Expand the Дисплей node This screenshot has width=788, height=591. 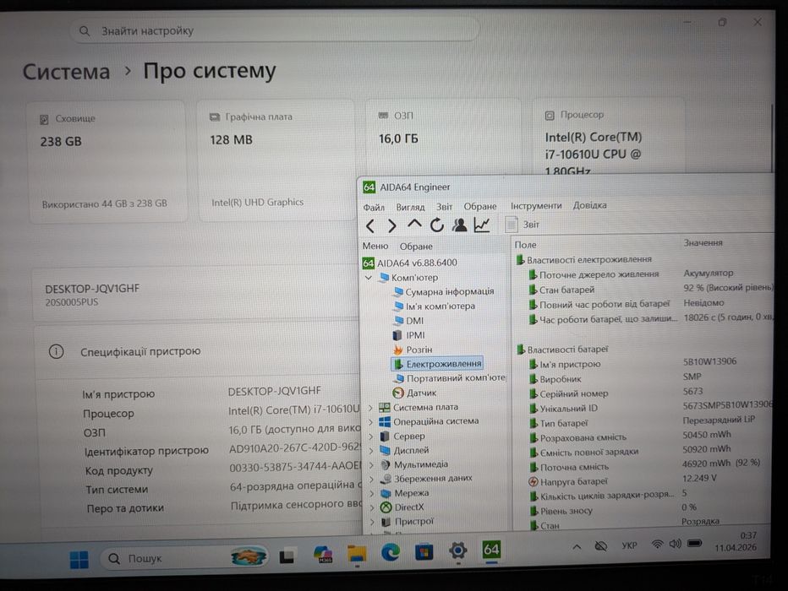[x=371, y=451]
